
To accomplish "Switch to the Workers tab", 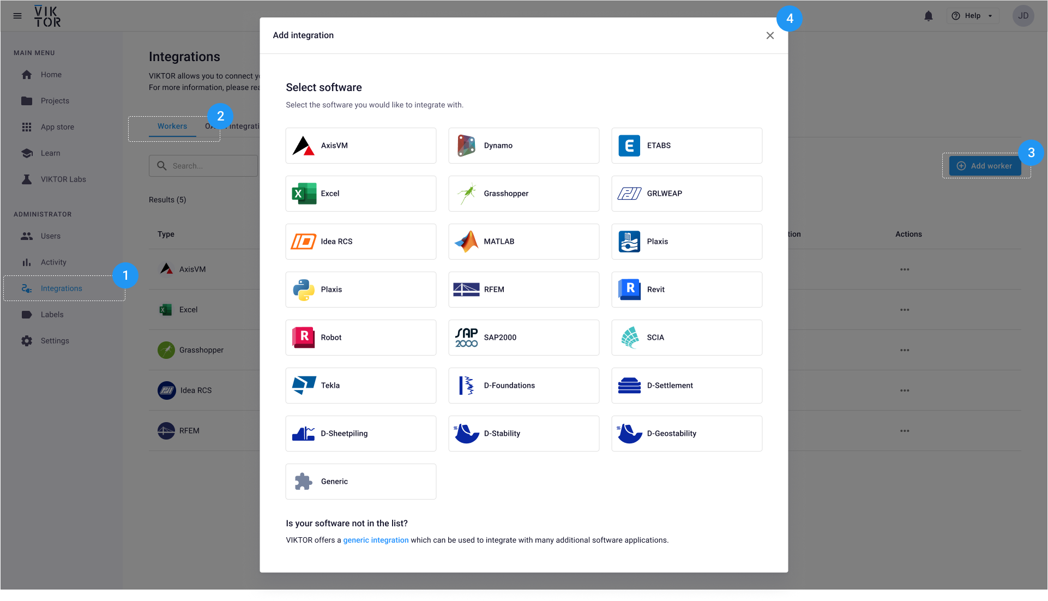I will (x=172, y=127).
